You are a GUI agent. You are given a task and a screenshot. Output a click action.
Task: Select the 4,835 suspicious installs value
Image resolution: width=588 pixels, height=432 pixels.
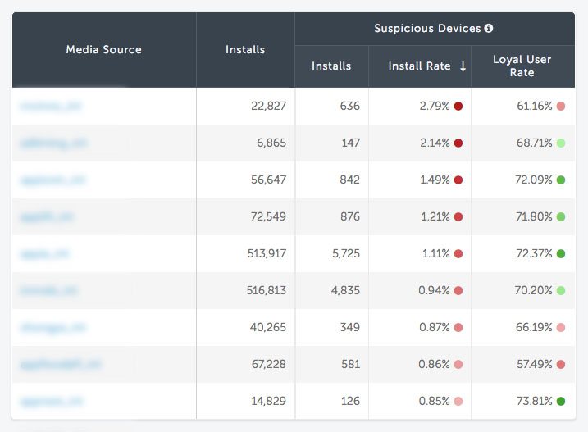click(x=345, y=291)
